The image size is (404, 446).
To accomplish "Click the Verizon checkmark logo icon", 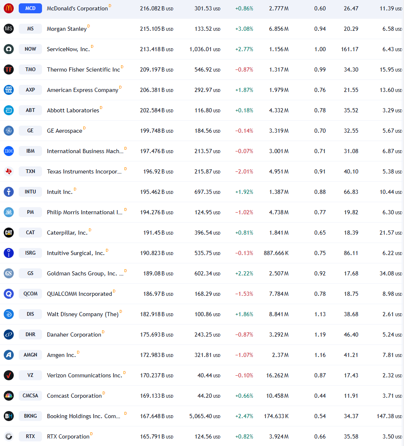I will pyautogui.click(x=9, y=375).
